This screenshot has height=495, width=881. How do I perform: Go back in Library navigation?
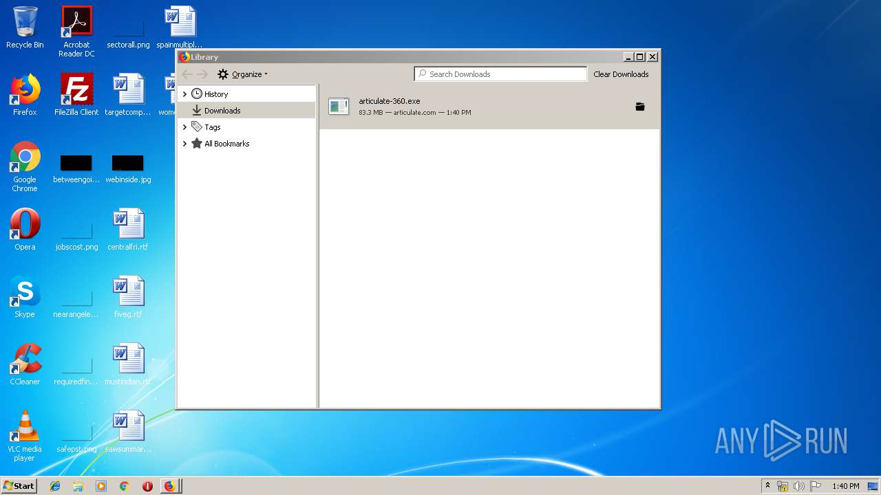click(187, 74)
